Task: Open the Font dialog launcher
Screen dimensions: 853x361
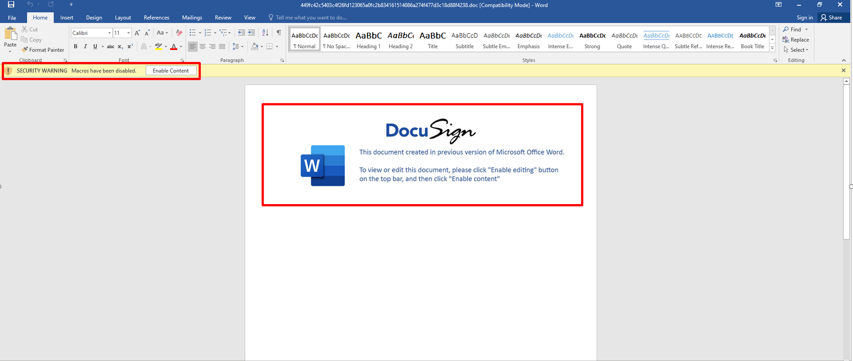Action: (182, 60)
